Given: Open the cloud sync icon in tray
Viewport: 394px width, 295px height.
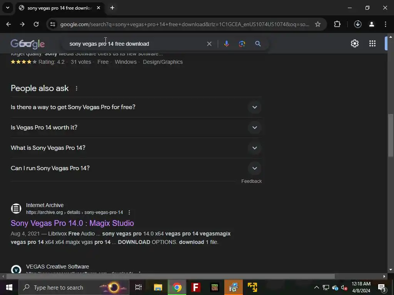Looking at the screenshot, I should coord(335,287).
